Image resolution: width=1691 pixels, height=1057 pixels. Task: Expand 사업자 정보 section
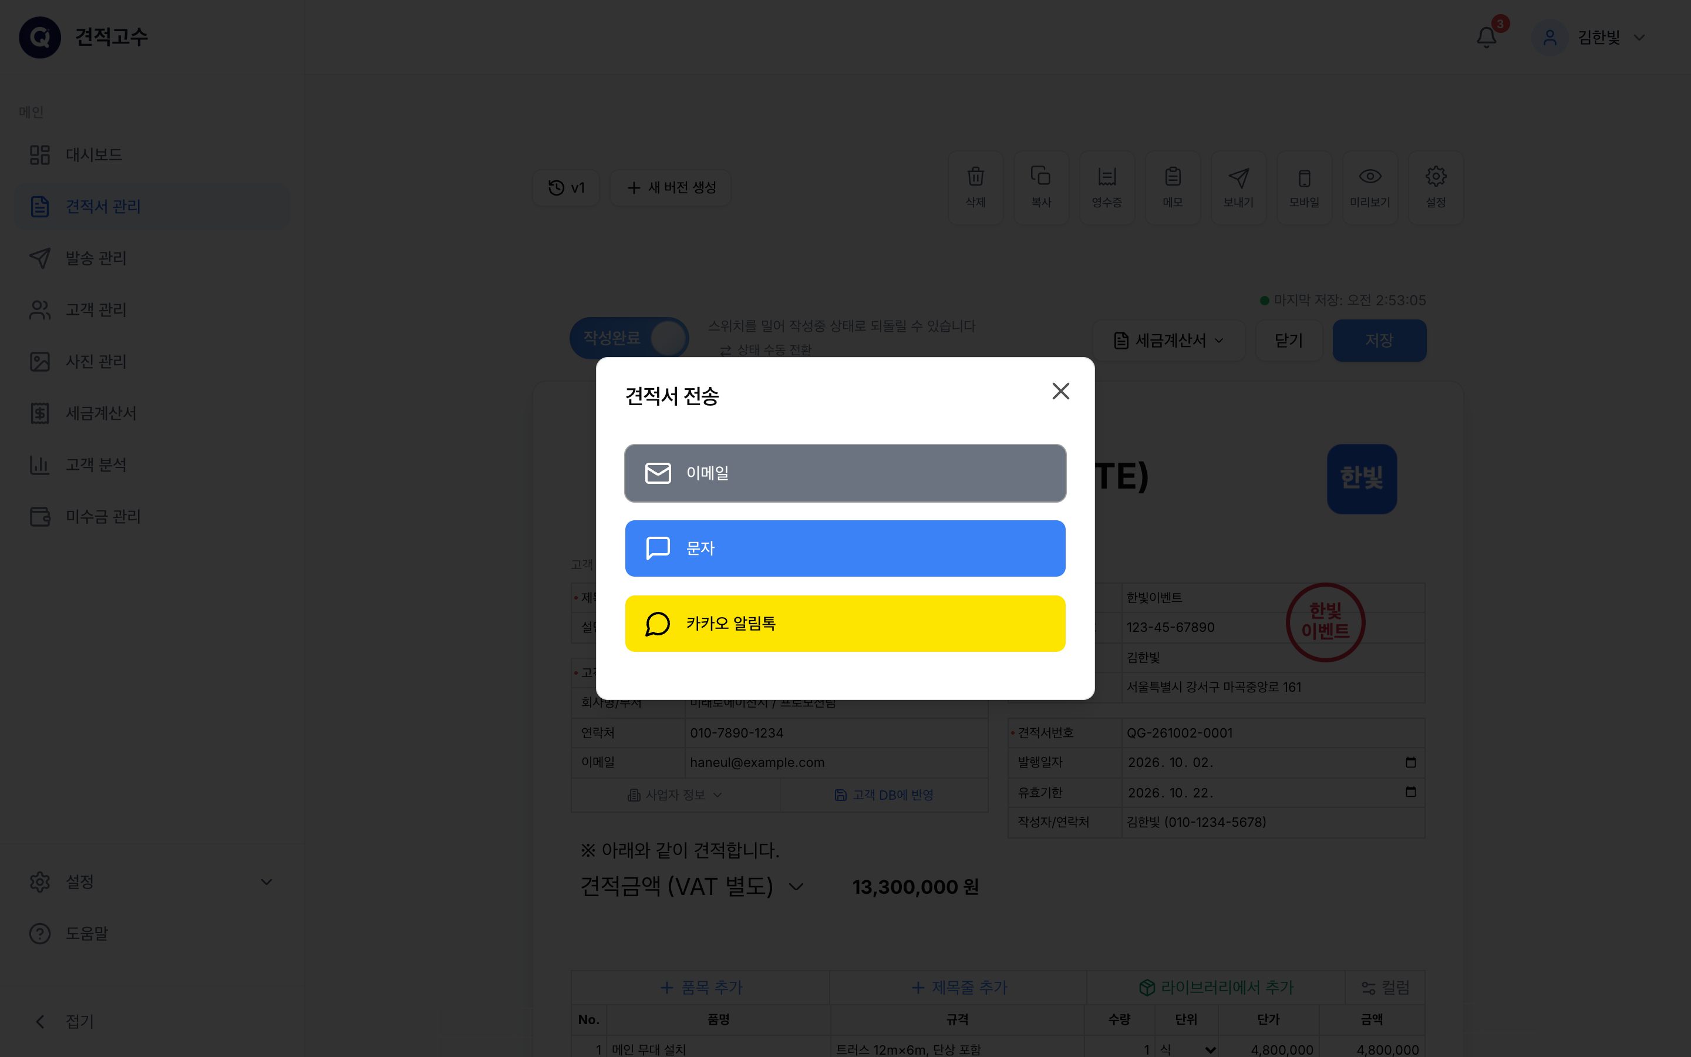click(x=675, y=795)
